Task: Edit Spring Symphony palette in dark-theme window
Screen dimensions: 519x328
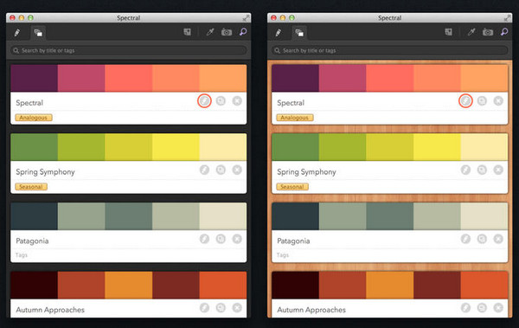Action: [204, 170]
